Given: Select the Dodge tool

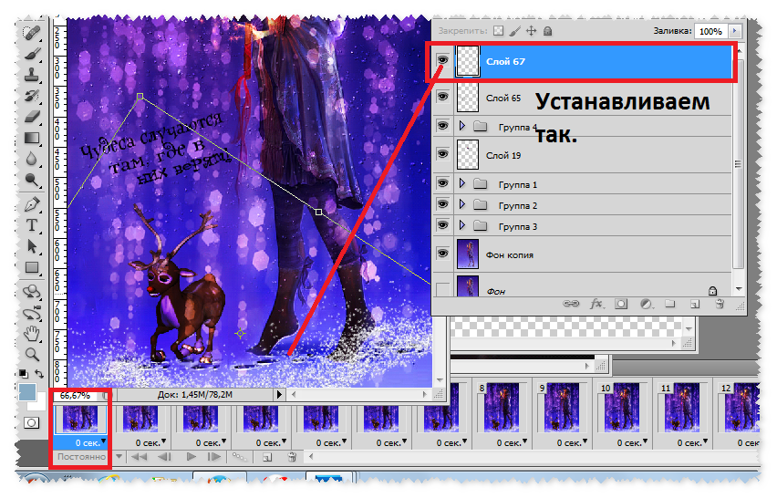Looking at the screenshot, I should [32, 180].
